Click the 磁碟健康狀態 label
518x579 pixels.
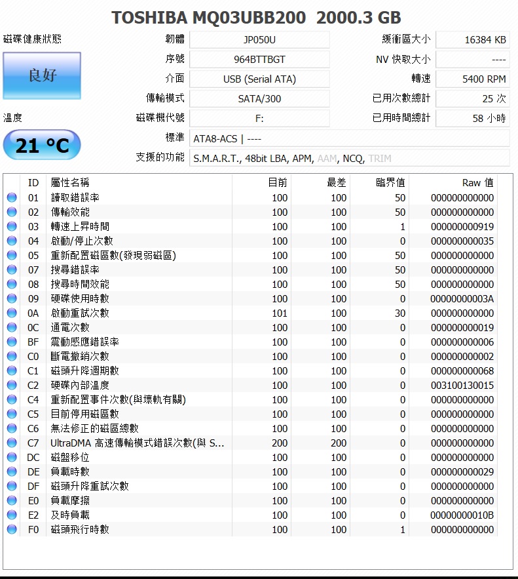(32, 39)
